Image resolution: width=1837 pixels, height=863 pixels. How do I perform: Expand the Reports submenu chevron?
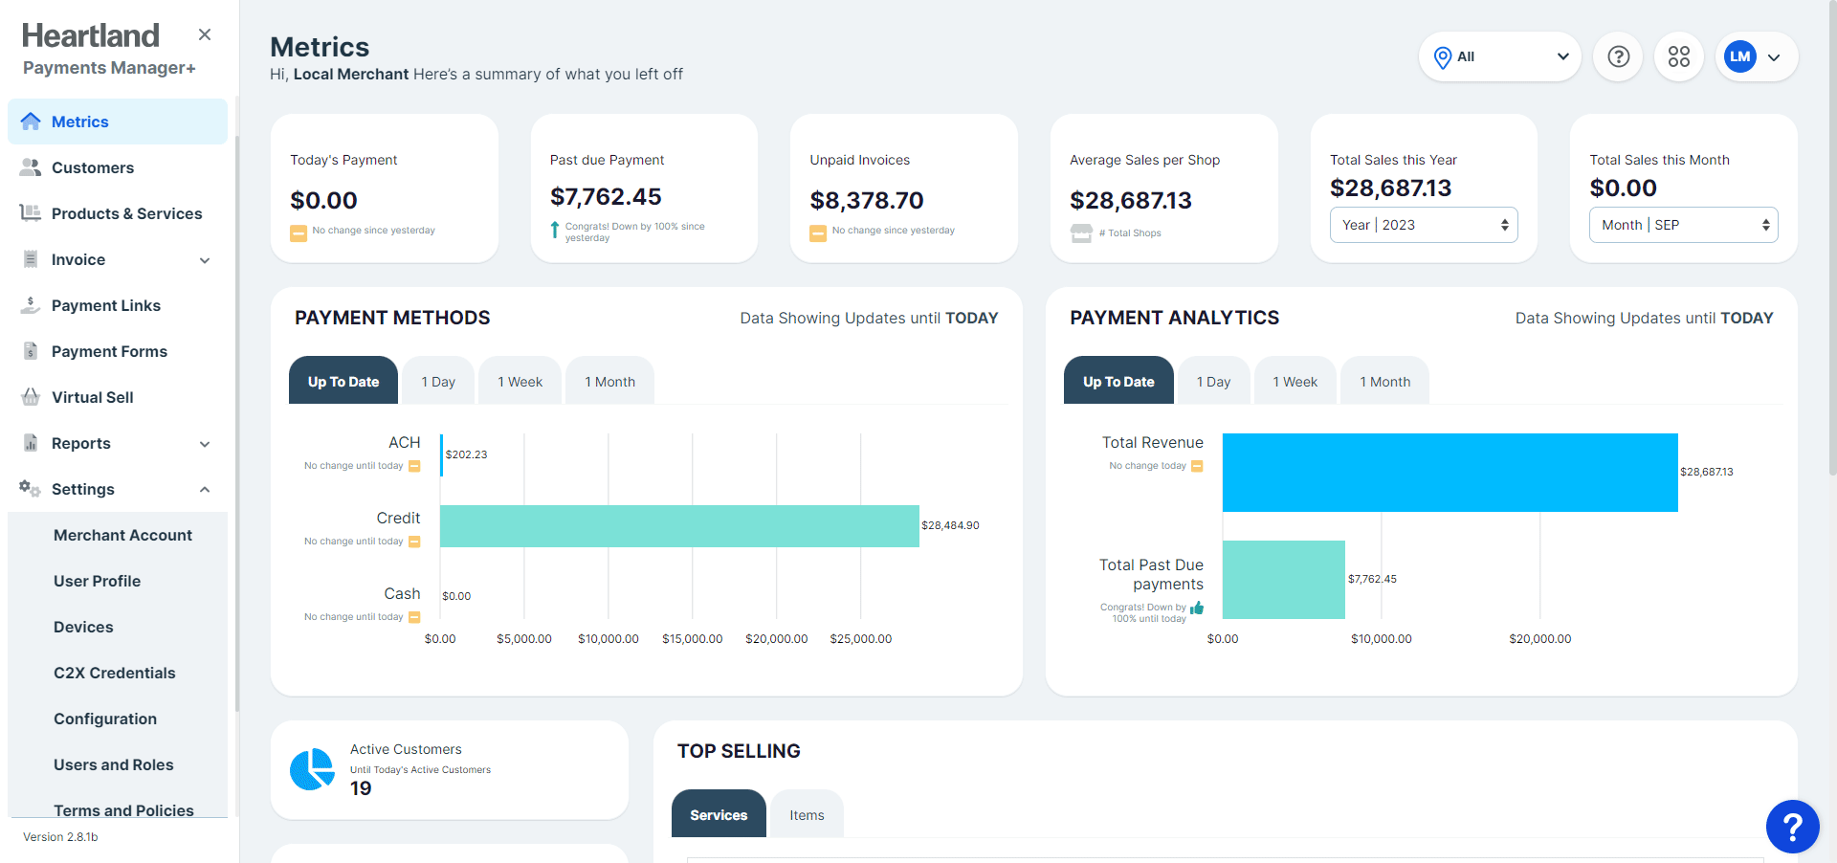[205, 444]
